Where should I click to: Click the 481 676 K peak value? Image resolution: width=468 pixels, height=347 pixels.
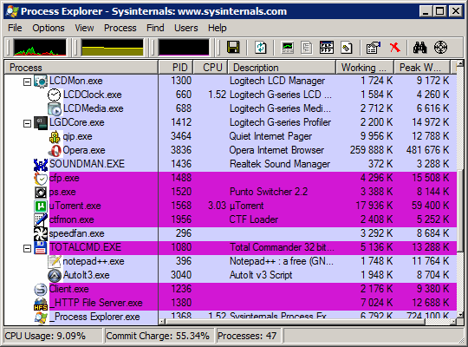428,150
